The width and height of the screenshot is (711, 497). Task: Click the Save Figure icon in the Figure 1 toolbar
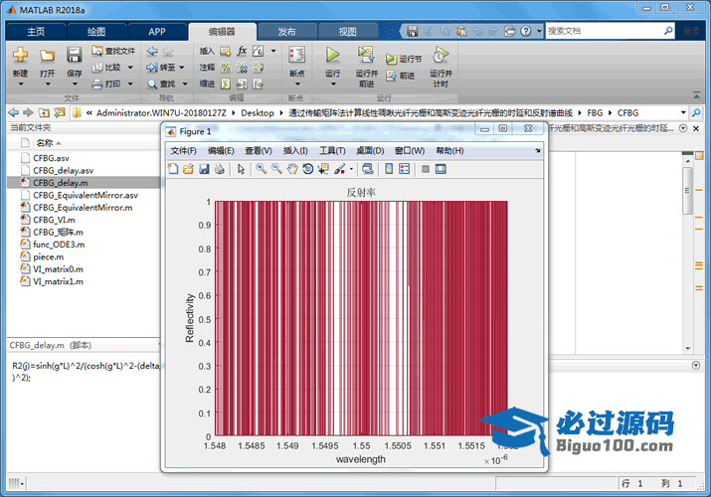coord(204,169)
